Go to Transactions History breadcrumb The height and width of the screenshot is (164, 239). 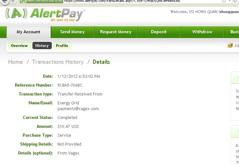point(58,62)
